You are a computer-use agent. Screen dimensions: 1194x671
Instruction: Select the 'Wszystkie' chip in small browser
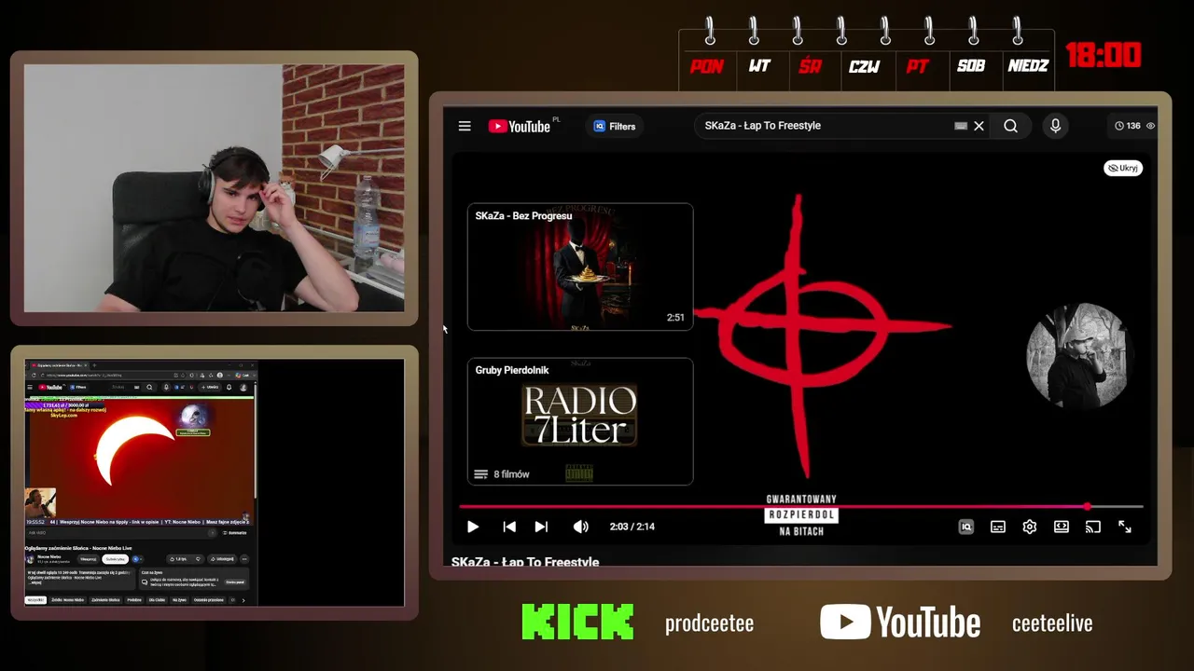point(35,600)
